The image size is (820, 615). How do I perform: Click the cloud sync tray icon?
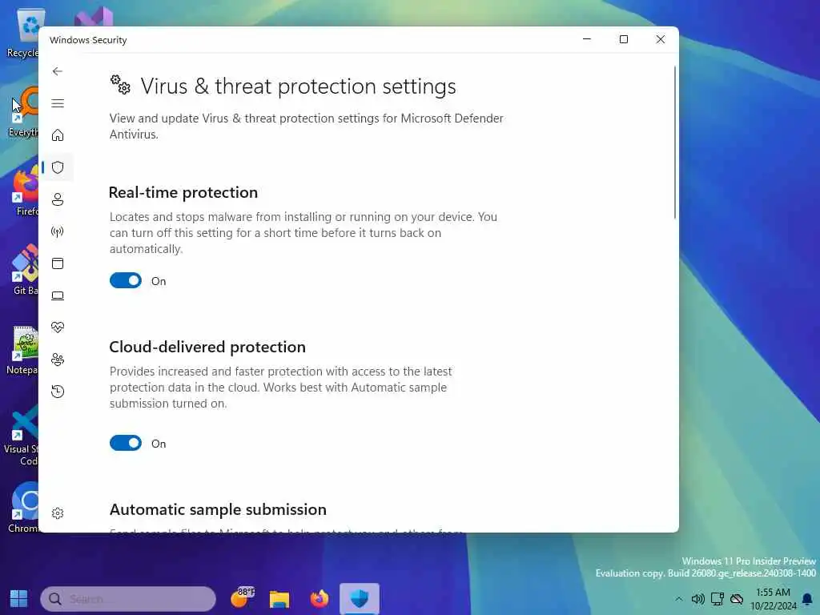point(737,599)
